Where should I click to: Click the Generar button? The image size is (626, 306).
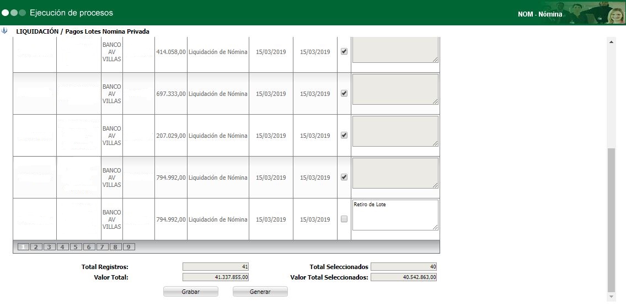click(260, 292)
